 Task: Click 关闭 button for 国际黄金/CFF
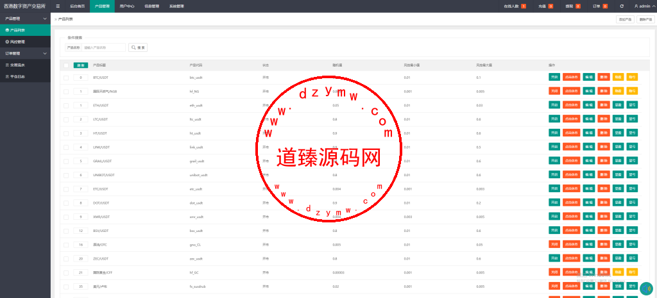click(x=554, y=272)
